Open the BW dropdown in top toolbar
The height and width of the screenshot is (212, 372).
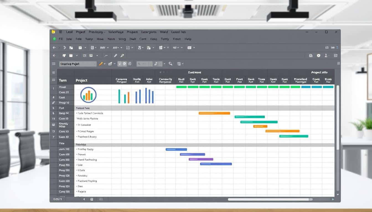104,48
